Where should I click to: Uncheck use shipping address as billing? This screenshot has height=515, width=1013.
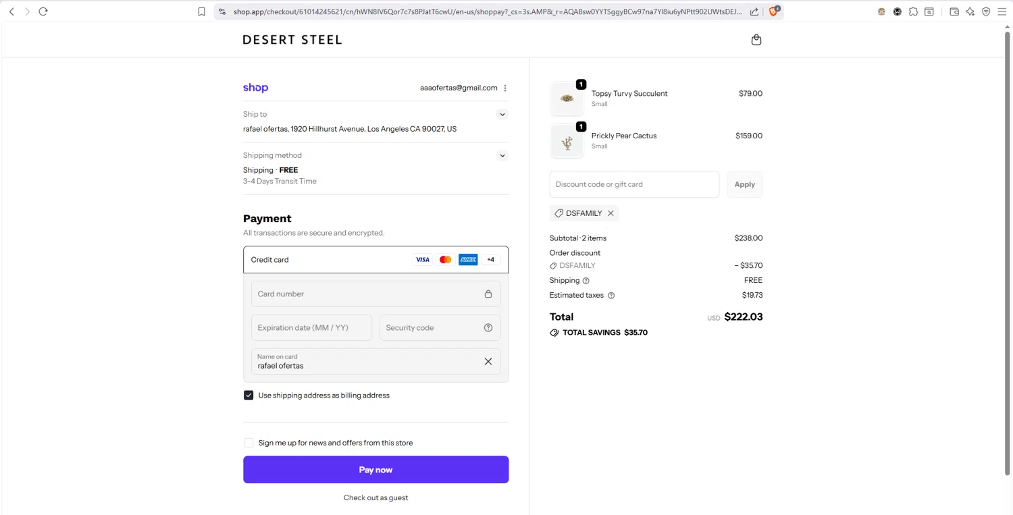pyautogui.click(x=249, y=396)
